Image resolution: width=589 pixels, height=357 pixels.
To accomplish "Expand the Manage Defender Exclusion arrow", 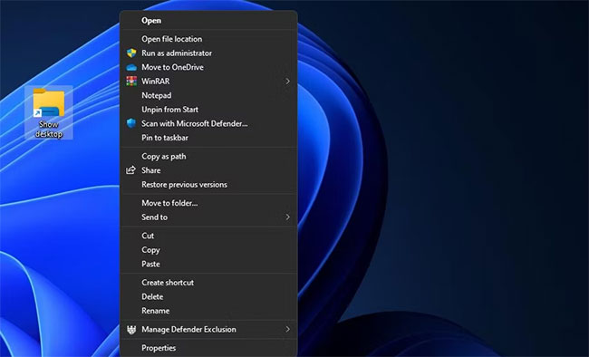I will point(287,329).
